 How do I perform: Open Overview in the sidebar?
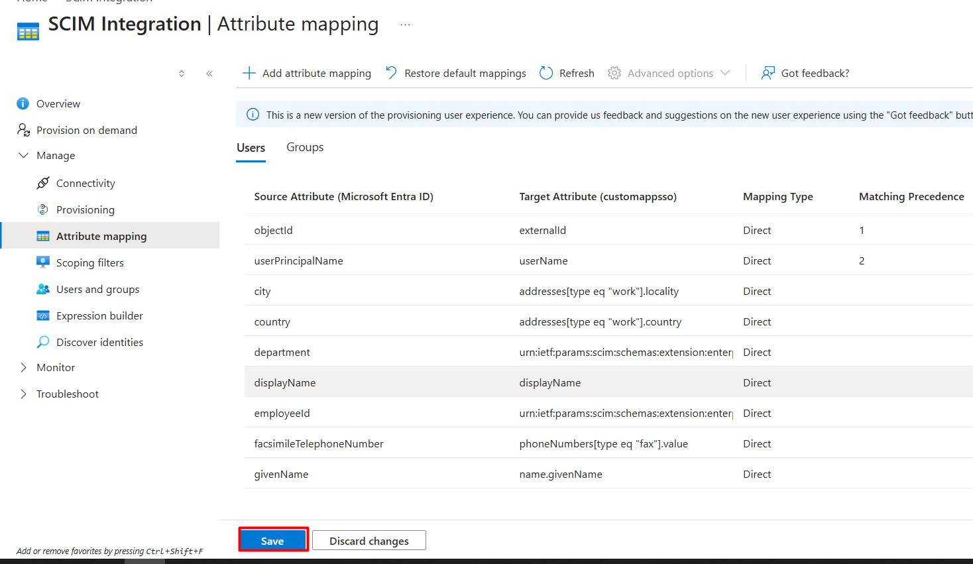[58, 103]
